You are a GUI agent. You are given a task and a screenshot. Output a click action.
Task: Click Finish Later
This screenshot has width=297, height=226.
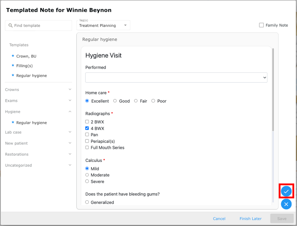coord(250,218)
